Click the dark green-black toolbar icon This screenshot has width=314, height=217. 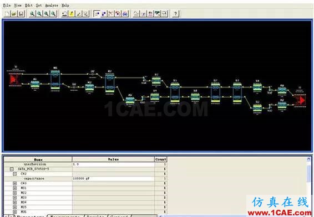point(158,14)
